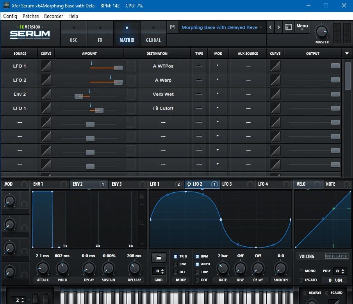The width and height of the screenshot is (353, 304).
Task: Click the bipolar toggle box in Fil Cutoff row
Action: [131, 108]
